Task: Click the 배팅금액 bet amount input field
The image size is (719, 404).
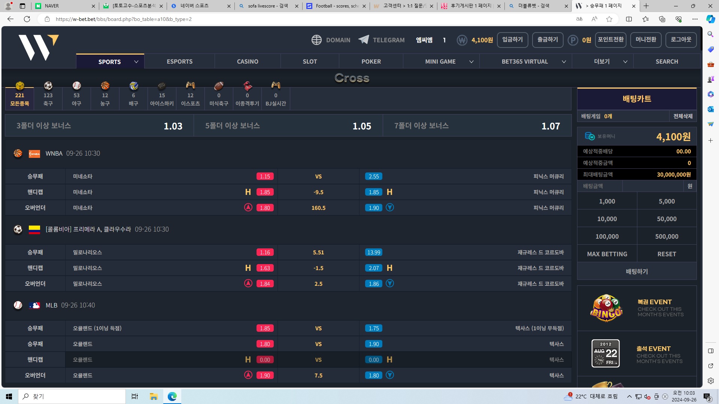Action: (x=653, y=186)
